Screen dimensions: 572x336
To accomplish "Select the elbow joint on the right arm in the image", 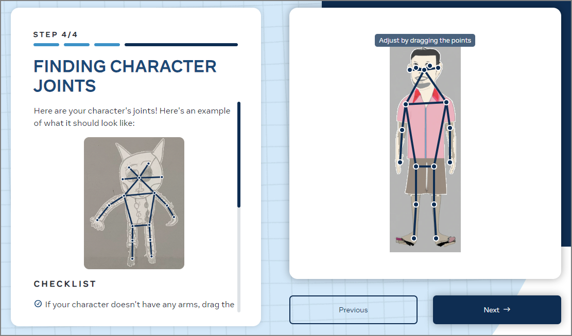I will click(450, 128).
